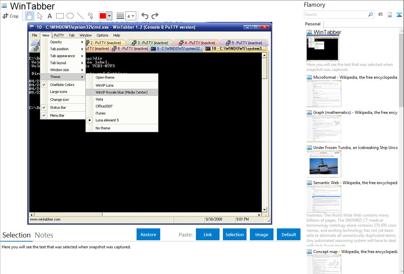Select the ellipse drawing tool
This screenshot has width=404, height=274.
coord(70,16)
